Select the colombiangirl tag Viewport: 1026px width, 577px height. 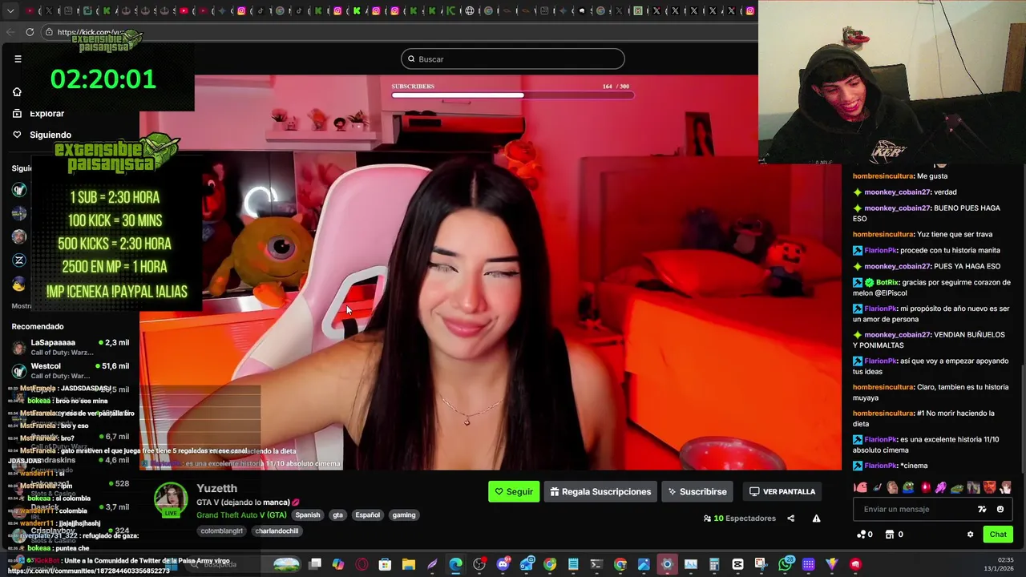222,531
